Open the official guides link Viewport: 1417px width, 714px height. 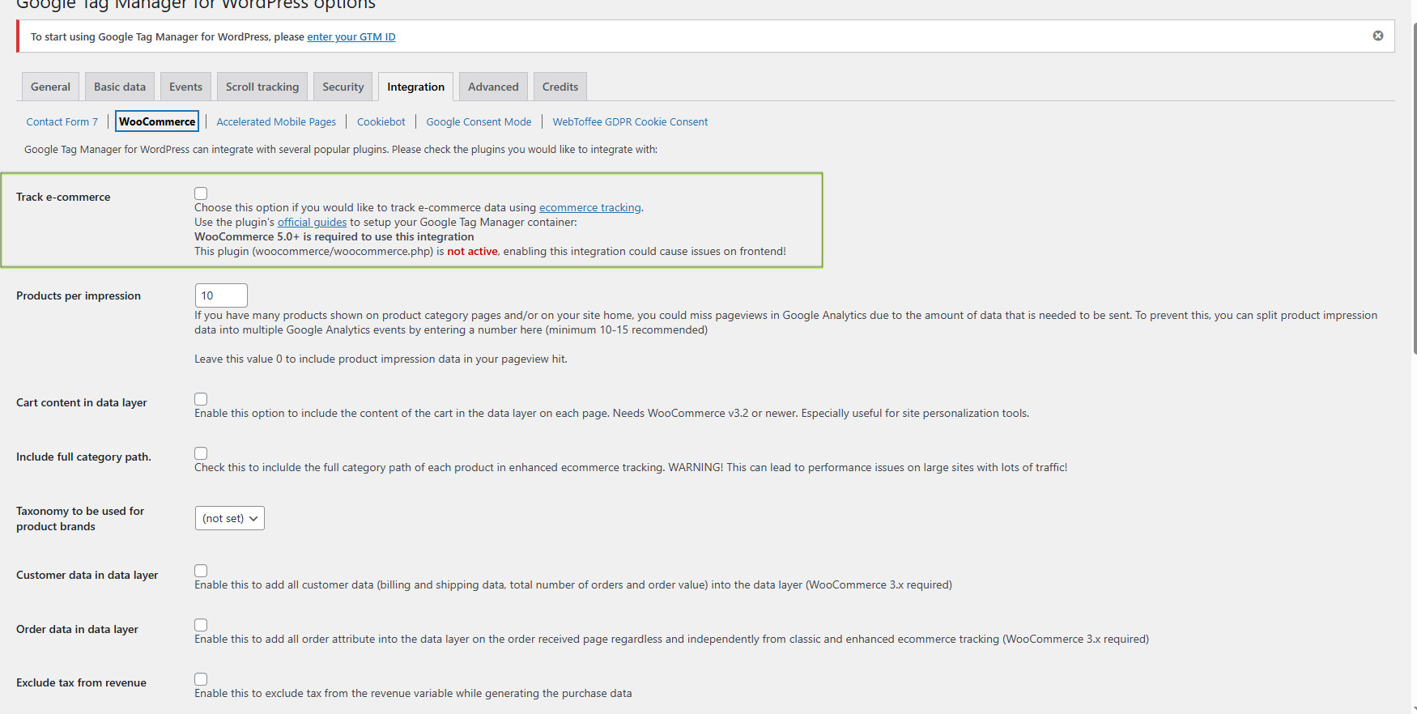click(312, 222)
